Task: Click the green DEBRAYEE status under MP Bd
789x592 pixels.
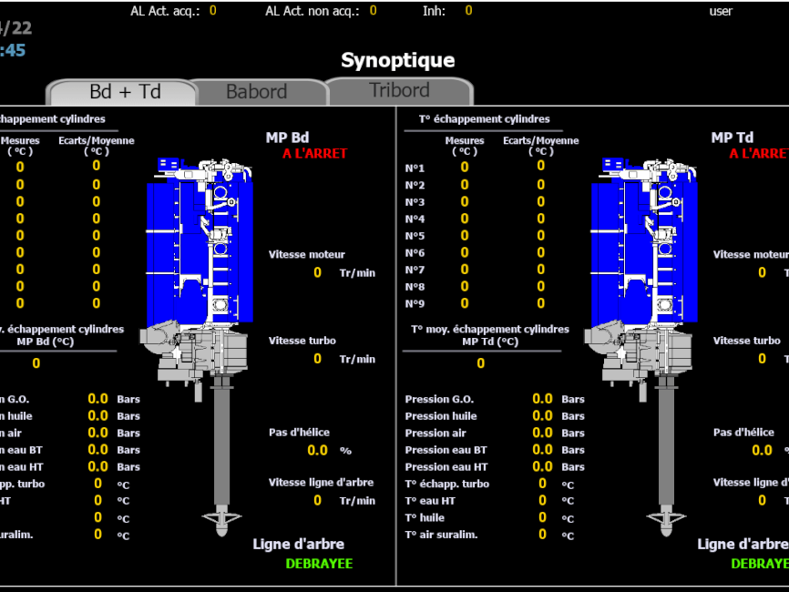Action: 319,564
